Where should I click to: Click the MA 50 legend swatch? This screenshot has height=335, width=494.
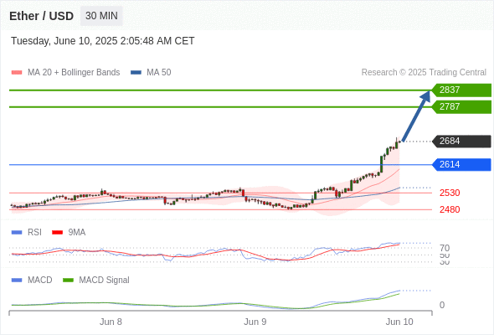[x=136, y=73]
